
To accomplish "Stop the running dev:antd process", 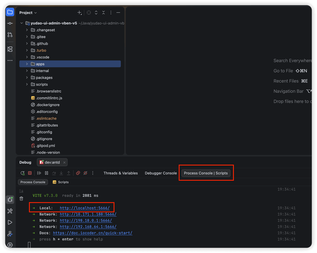I will pyautogui.click(x=30, y=173).
